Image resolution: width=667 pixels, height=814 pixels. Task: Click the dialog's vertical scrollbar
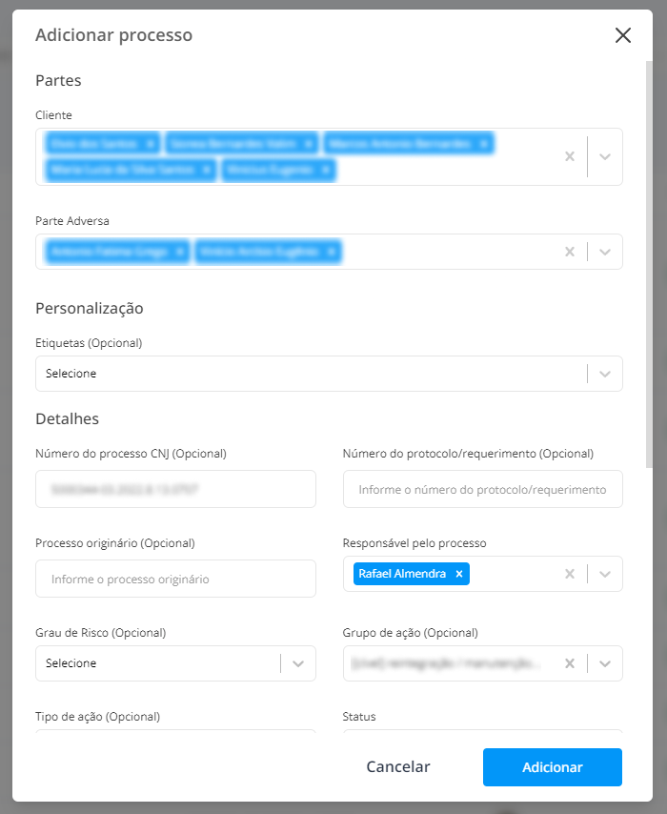click(x=649, y=265)
